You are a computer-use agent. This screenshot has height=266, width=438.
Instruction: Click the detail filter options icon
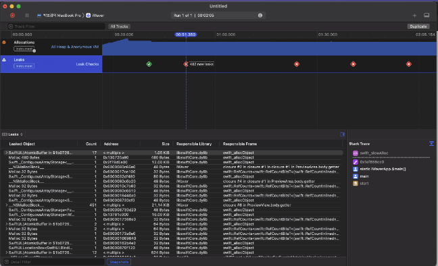click(x=7, y=262)
